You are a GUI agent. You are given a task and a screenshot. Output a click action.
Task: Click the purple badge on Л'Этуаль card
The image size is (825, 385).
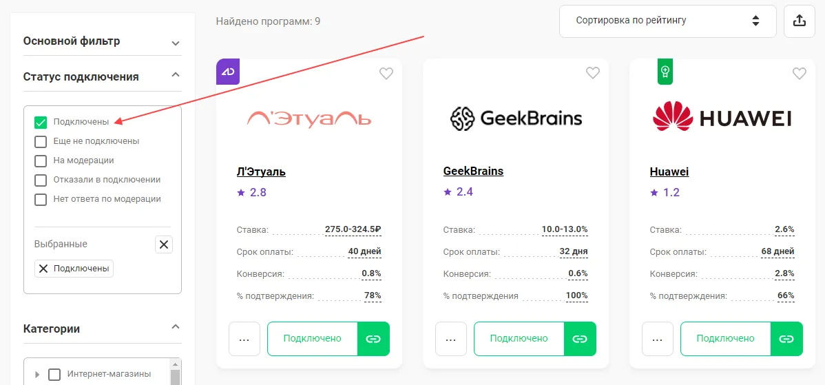[228, 72]
